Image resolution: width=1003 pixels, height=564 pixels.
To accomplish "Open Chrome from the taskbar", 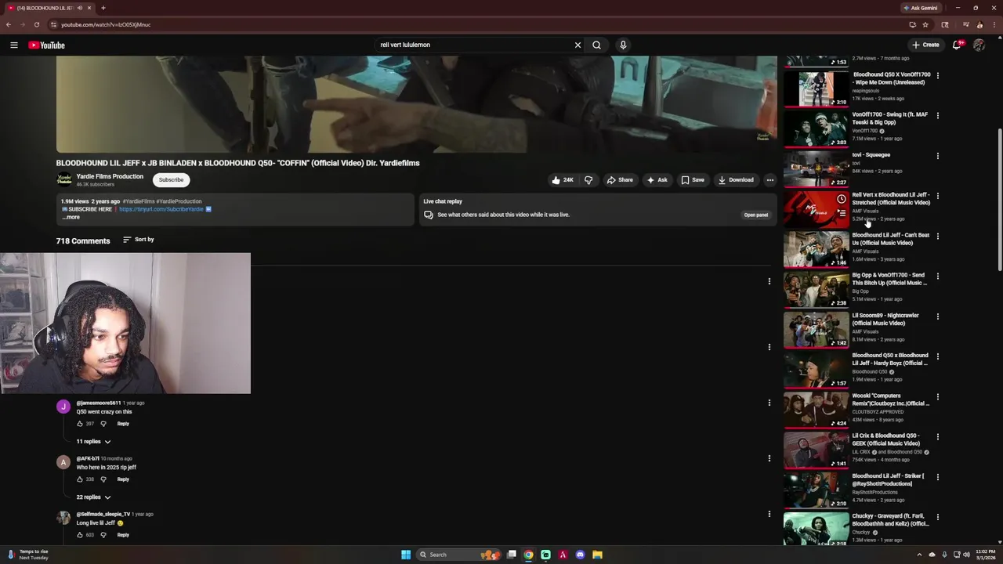I will 529,555.
